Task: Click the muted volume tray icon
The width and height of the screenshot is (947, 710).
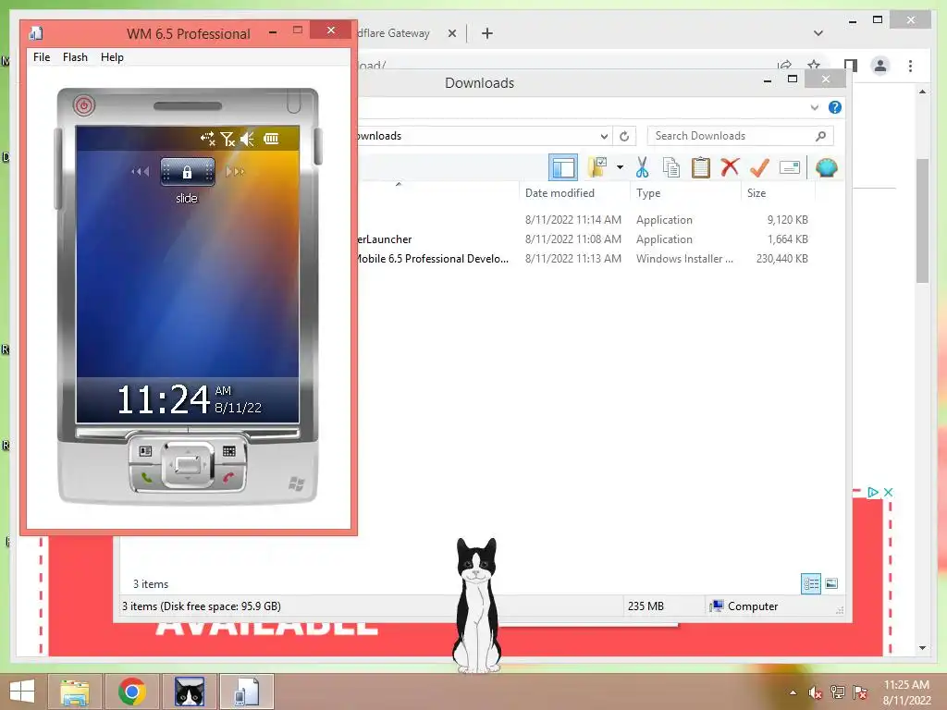Action: pos(815,692)
